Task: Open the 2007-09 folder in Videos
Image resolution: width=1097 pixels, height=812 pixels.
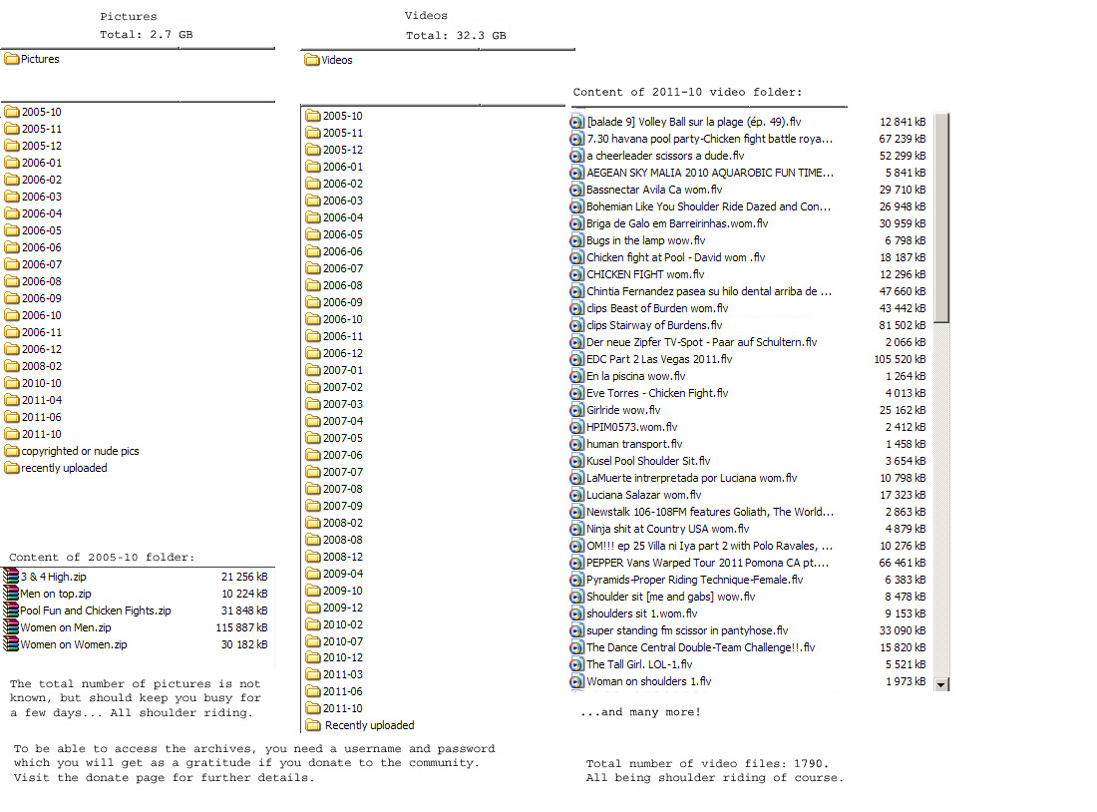Action: [334, 506]
